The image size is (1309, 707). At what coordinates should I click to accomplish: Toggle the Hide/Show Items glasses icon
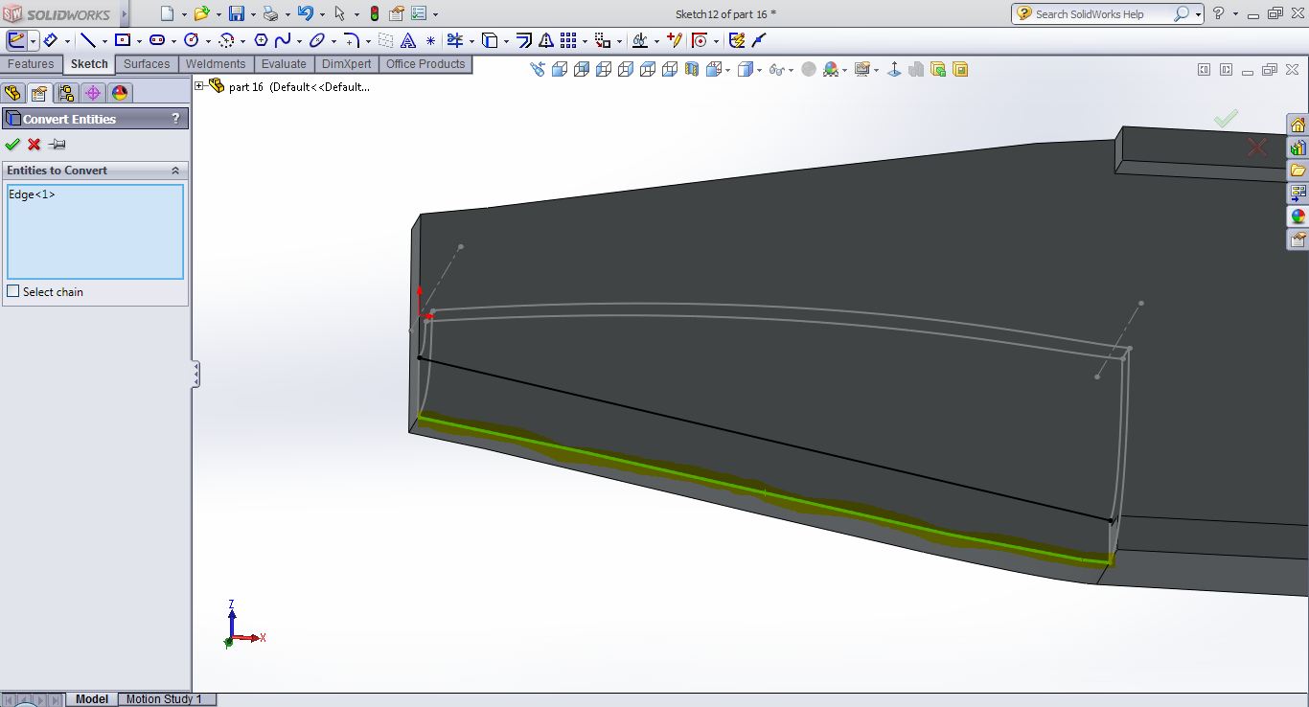tap(775, 69)
